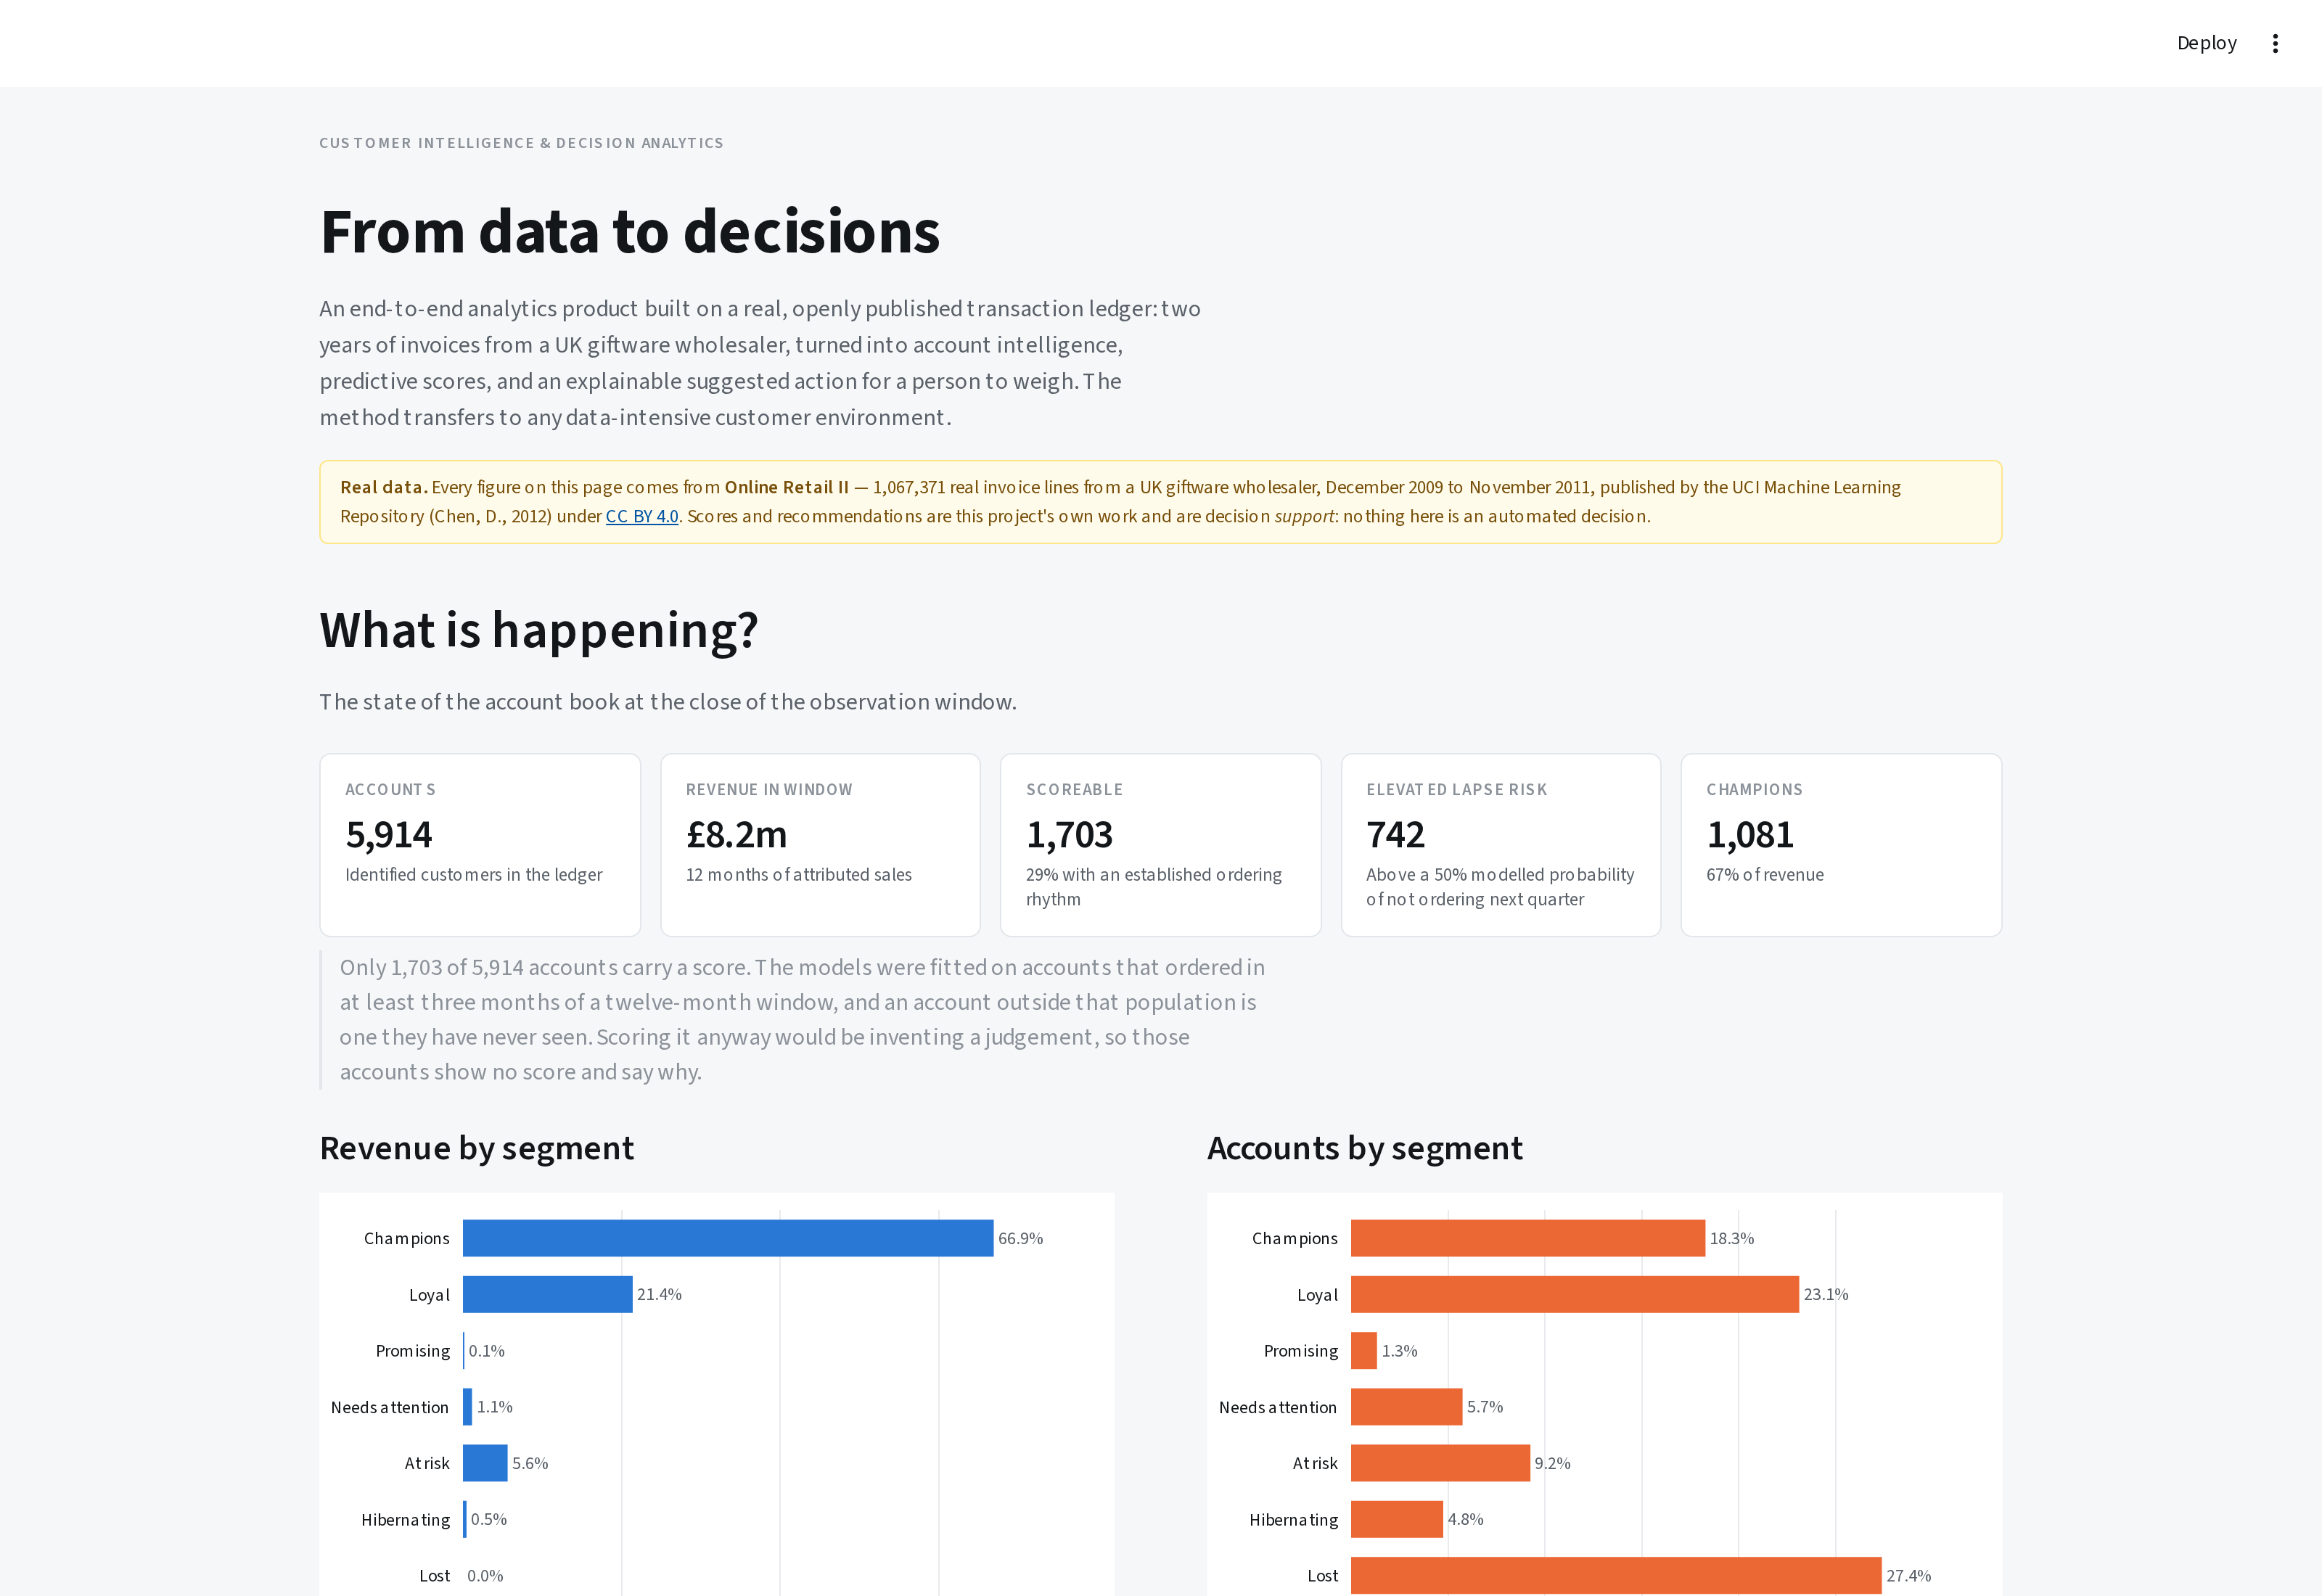This screenshot has width=2322, height=1596.
Task: Click the 'What is happening?' heading
Action: click(539, 631)
